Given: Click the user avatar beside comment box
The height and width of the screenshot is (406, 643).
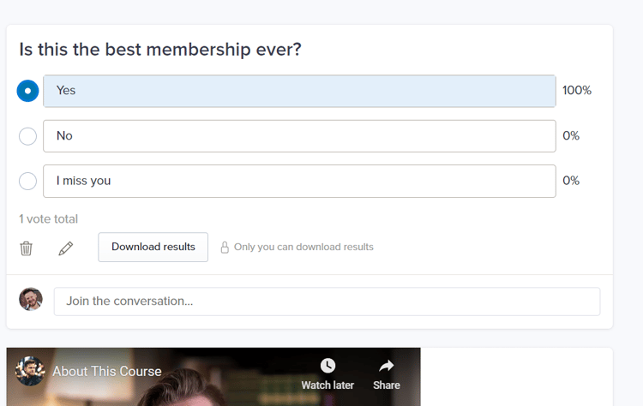Looking at the screenshot, I should [31, 299].
